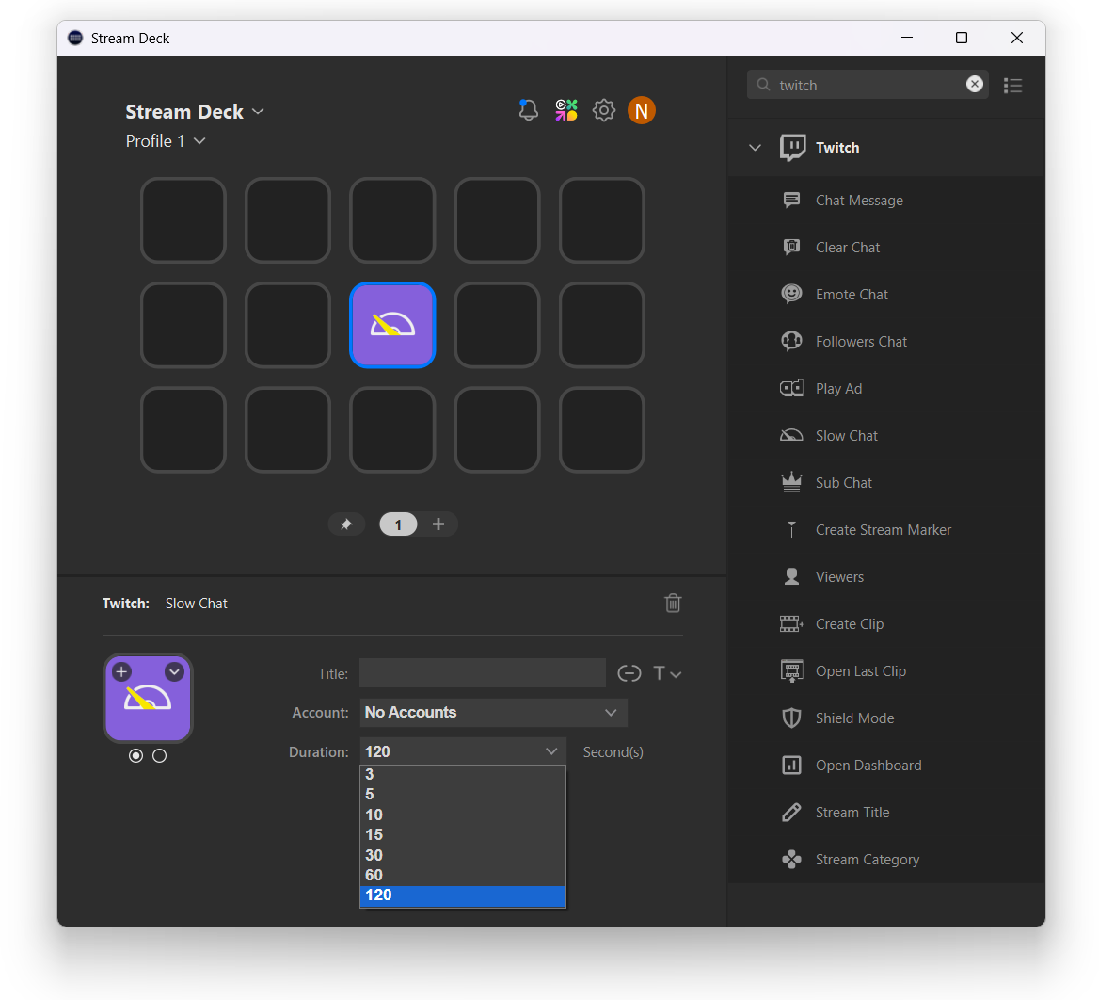
Task: Click the Twitch plugin logo icon
Action: pos(792,147)
